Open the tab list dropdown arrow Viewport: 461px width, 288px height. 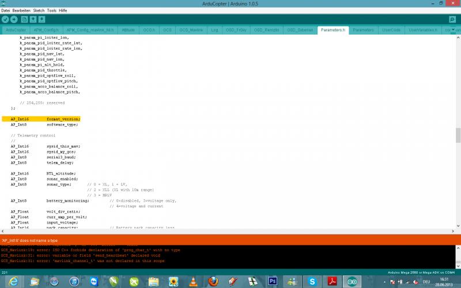[x=453, y=30]
